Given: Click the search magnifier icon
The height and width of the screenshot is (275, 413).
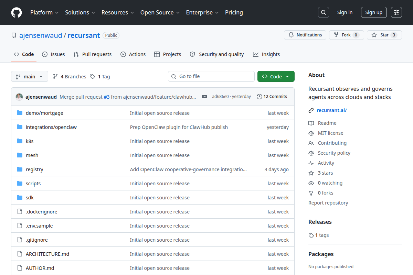Looking at the screenshot, I should point(323,12).
